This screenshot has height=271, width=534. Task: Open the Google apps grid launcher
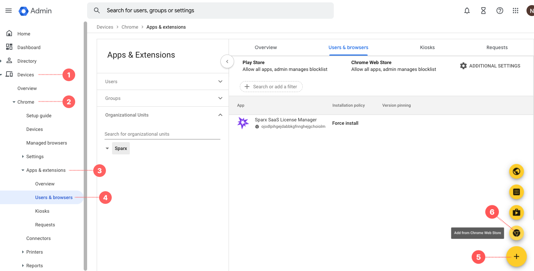pyautogui.click(x=516, y=11)
